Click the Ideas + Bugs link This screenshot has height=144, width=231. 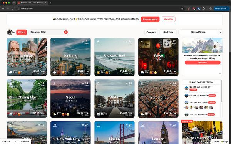[x=221, y=142]
